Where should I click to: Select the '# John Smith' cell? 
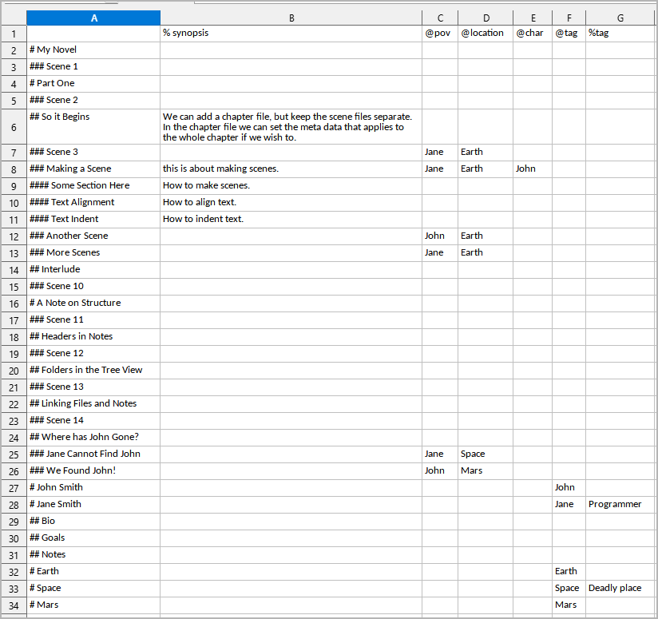click(x=93, y=489)
